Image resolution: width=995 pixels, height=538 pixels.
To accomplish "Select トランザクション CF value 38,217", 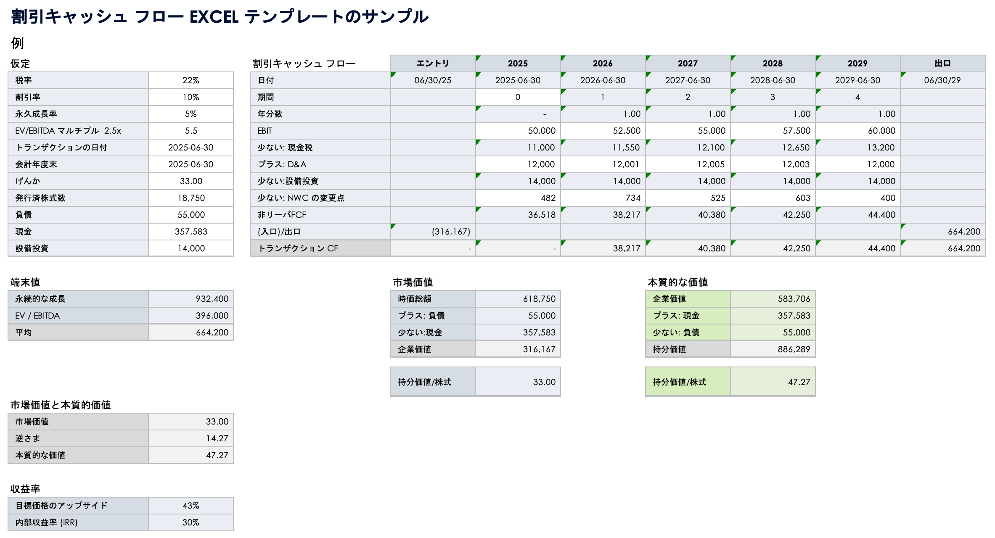I will coord(603,248).
